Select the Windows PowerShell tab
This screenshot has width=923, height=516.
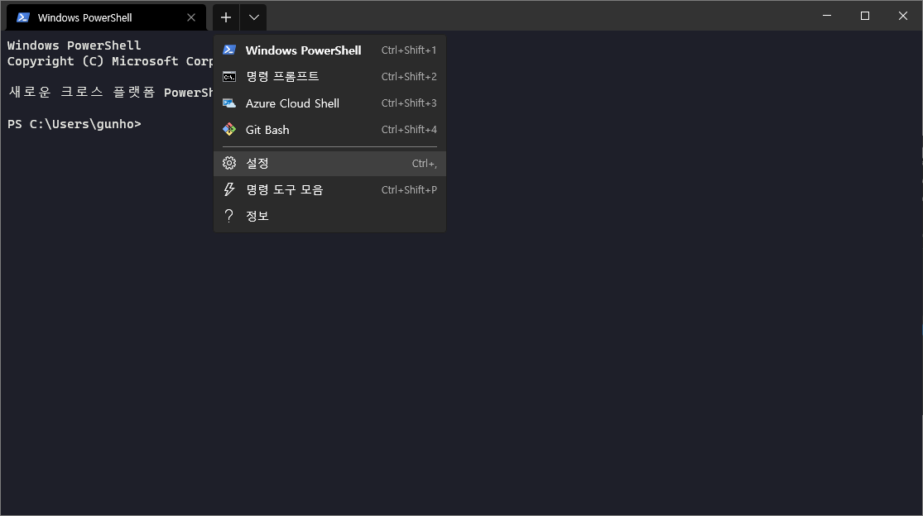(x=106, y=17)
